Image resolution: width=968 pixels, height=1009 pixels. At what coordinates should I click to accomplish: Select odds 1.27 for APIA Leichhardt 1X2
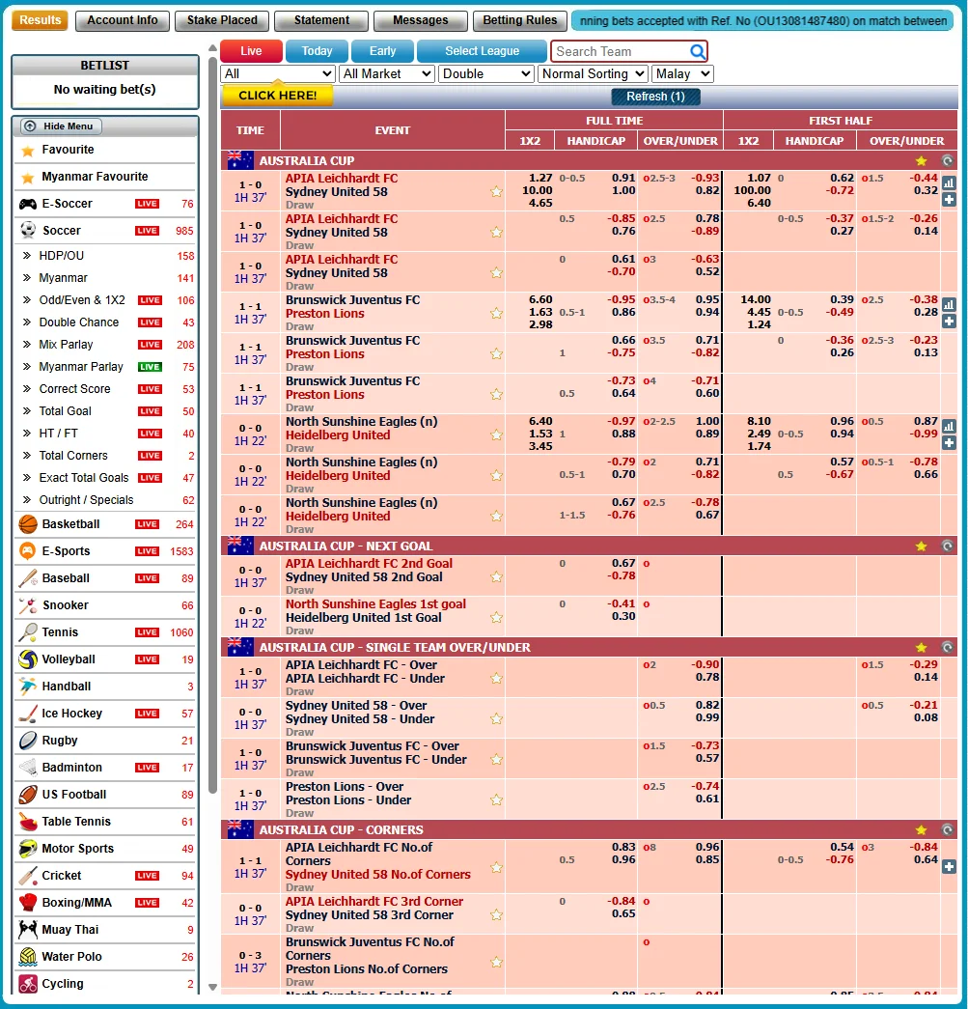(540, 179)
